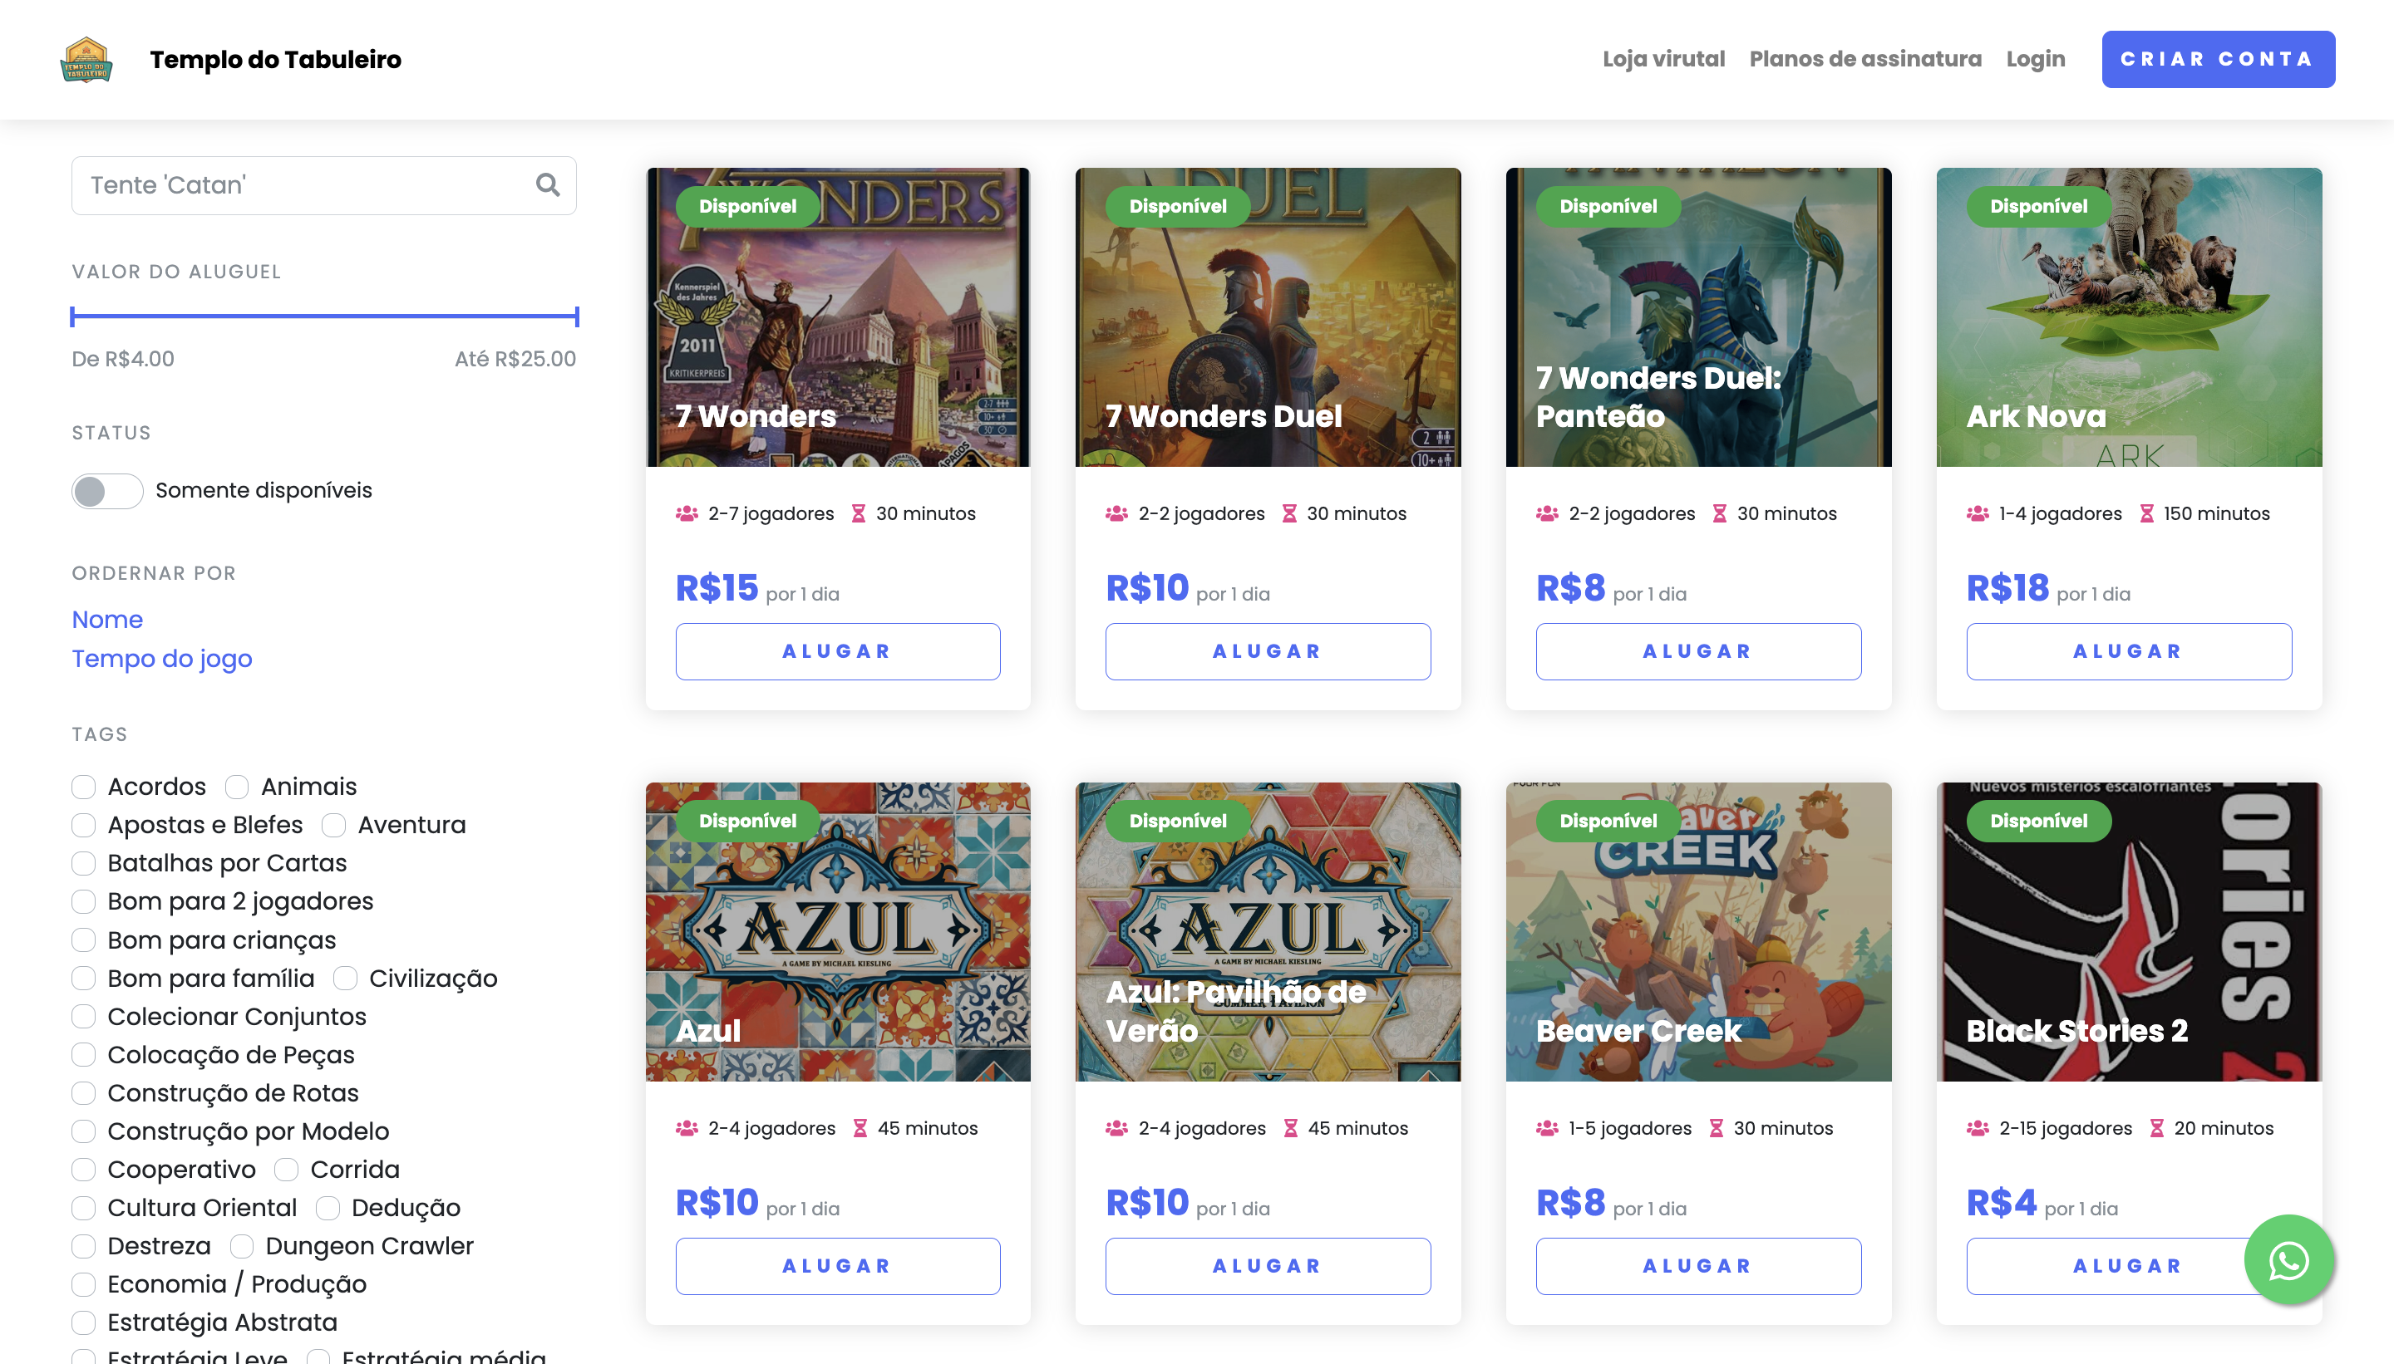2394x1364 pixels.
Task: Click ALUGAR for 7 Wonders
Action: pos(837,651)
